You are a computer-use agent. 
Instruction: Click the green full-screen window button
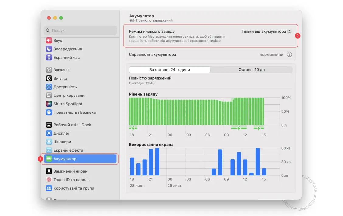(61, 18)
